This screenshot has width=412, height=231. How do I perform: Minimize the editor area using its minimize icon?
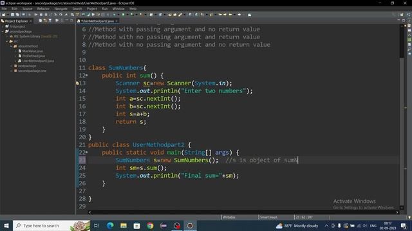(x=398, y=21)
